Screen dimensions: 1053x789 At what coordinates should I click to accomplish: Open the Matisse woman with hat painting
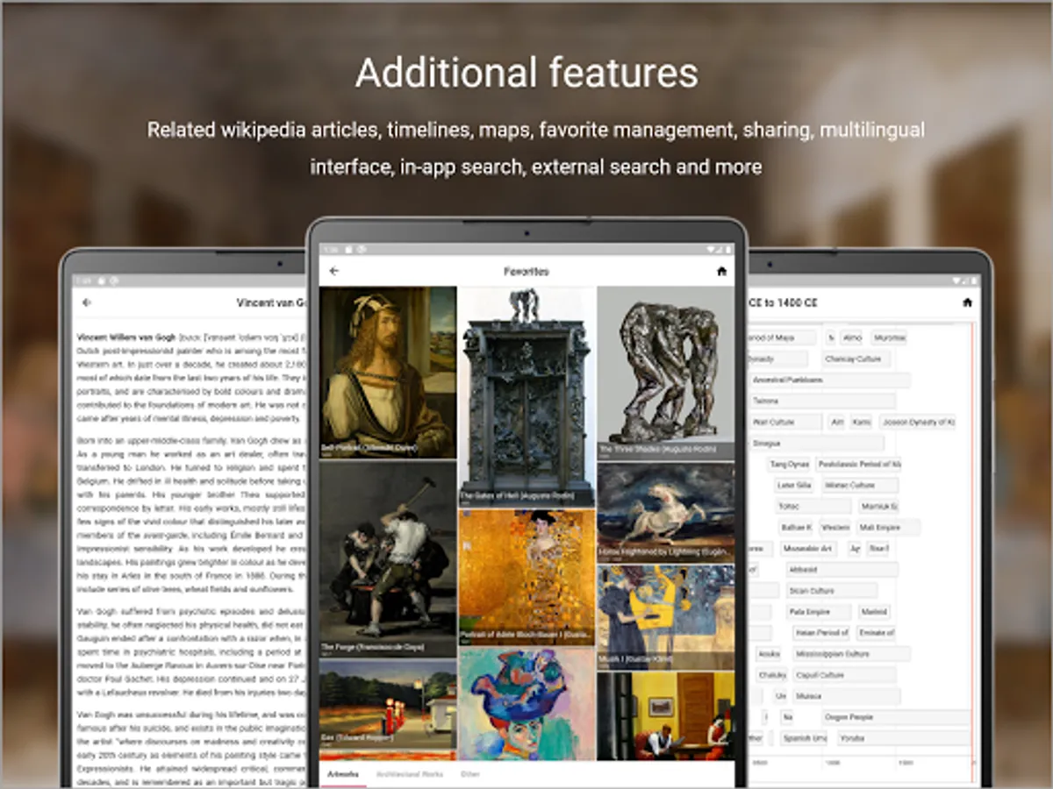click(x=526, y=704)
